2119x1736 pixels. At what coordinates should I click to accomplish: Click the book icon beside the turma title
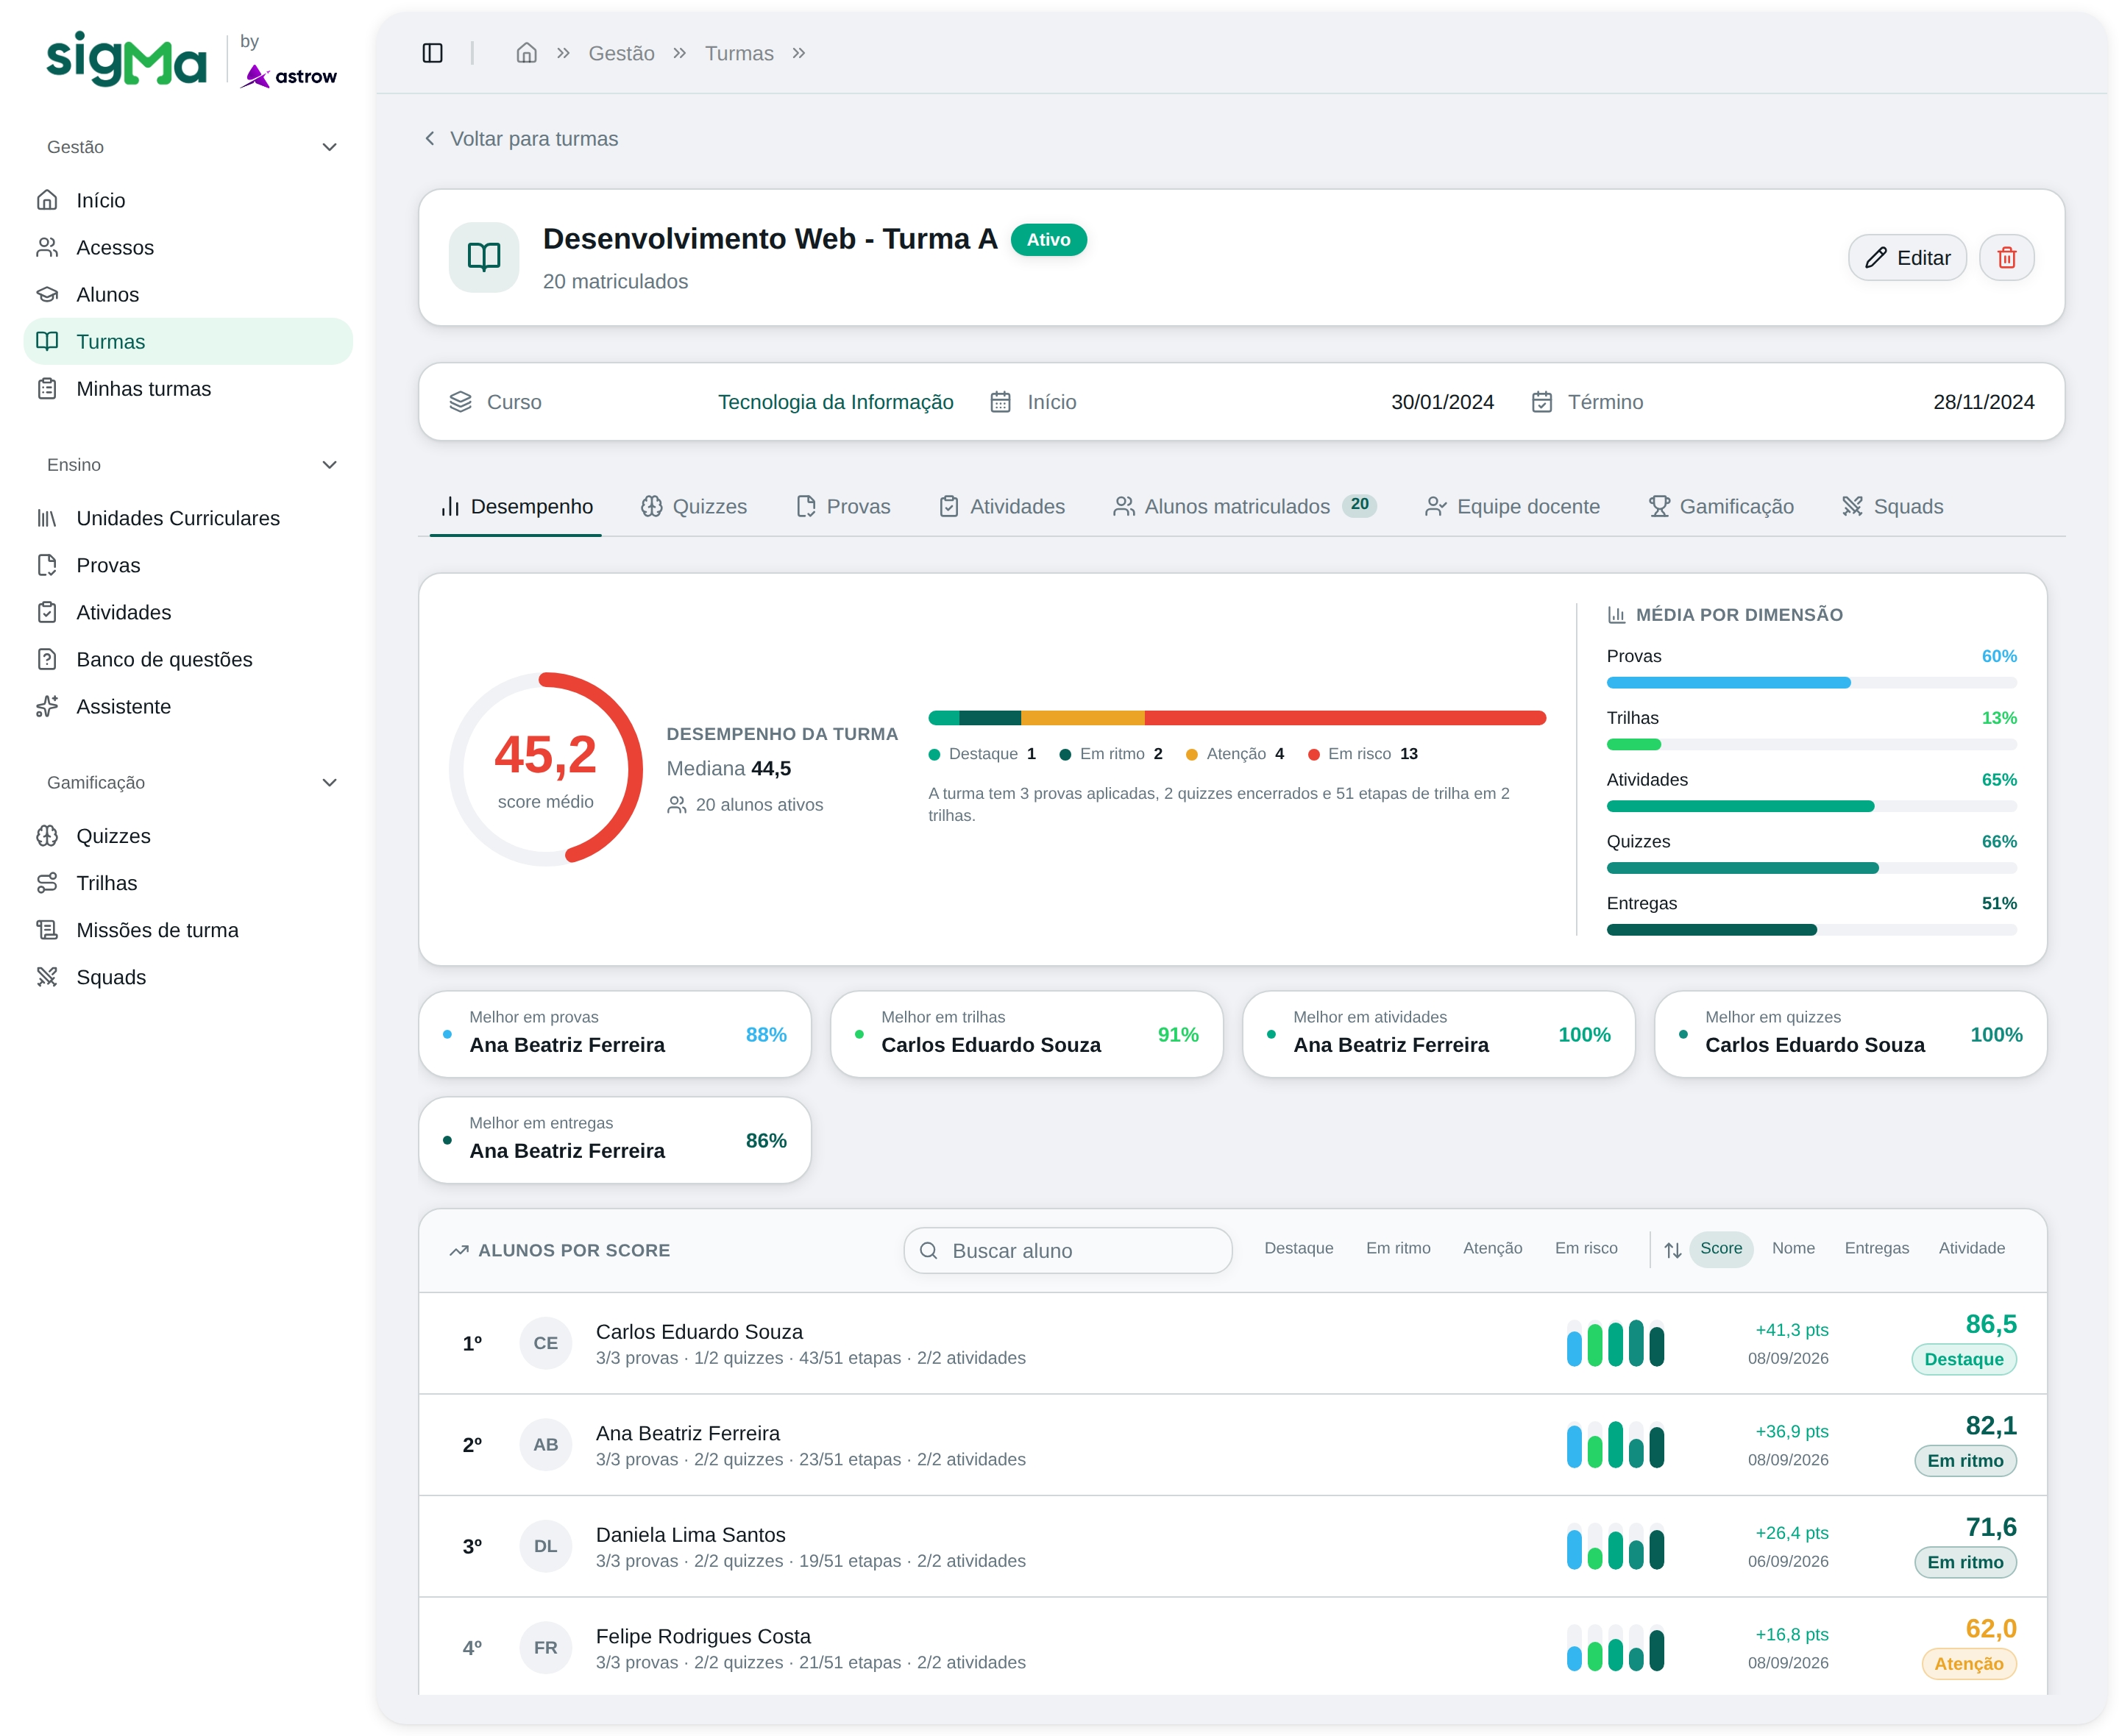pos(484,258)
